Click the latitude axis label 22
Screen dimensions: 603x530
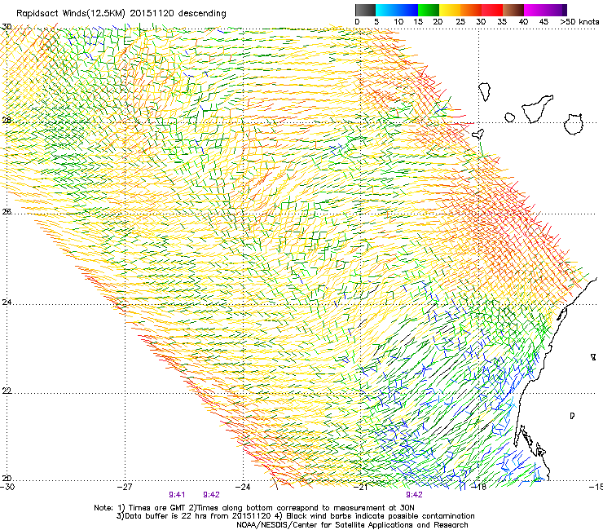point(7,391)
